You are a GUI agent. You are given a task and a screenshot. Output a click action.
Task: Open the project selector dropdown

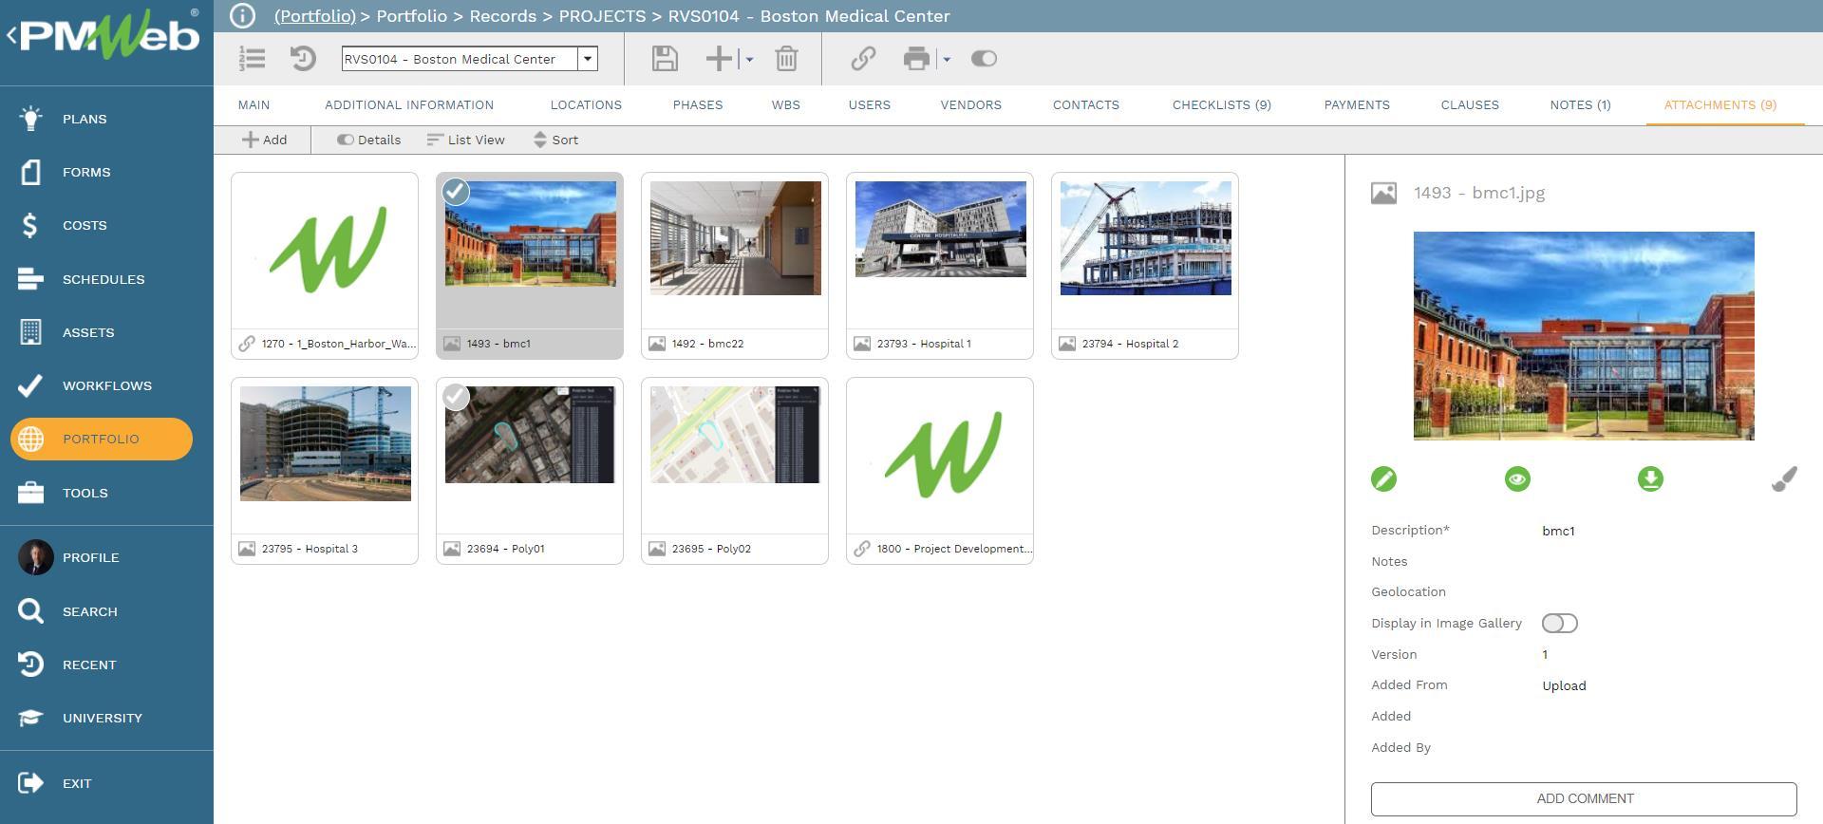pyautogui.click(x=588, y=59)
